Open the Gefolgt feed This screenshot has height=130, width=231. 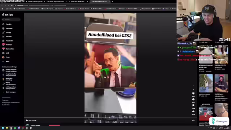(7, 32)
